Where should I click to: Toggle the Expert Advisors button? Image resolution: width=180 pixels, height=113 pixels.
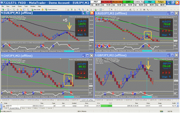pyautogui.click(x=51, y=10)
